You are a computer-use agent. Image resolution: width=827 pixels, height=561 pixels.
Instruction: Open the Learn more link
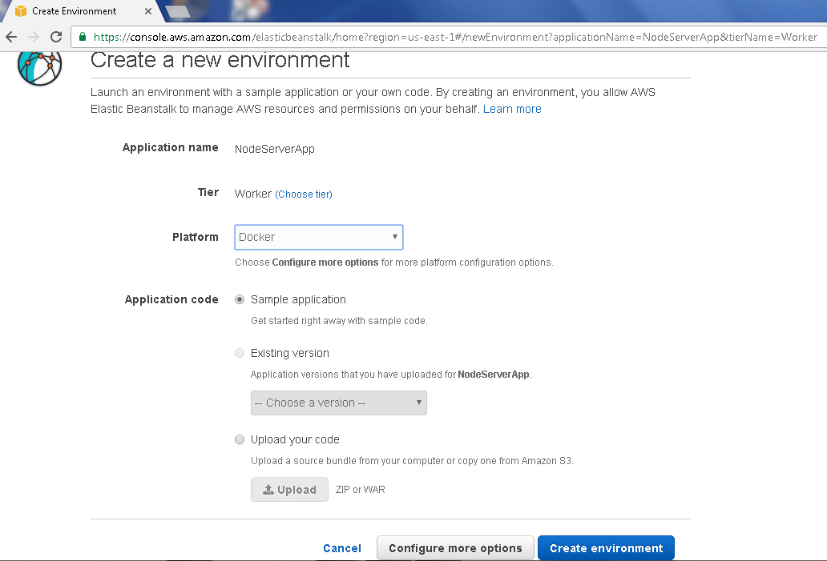(512, 109)
